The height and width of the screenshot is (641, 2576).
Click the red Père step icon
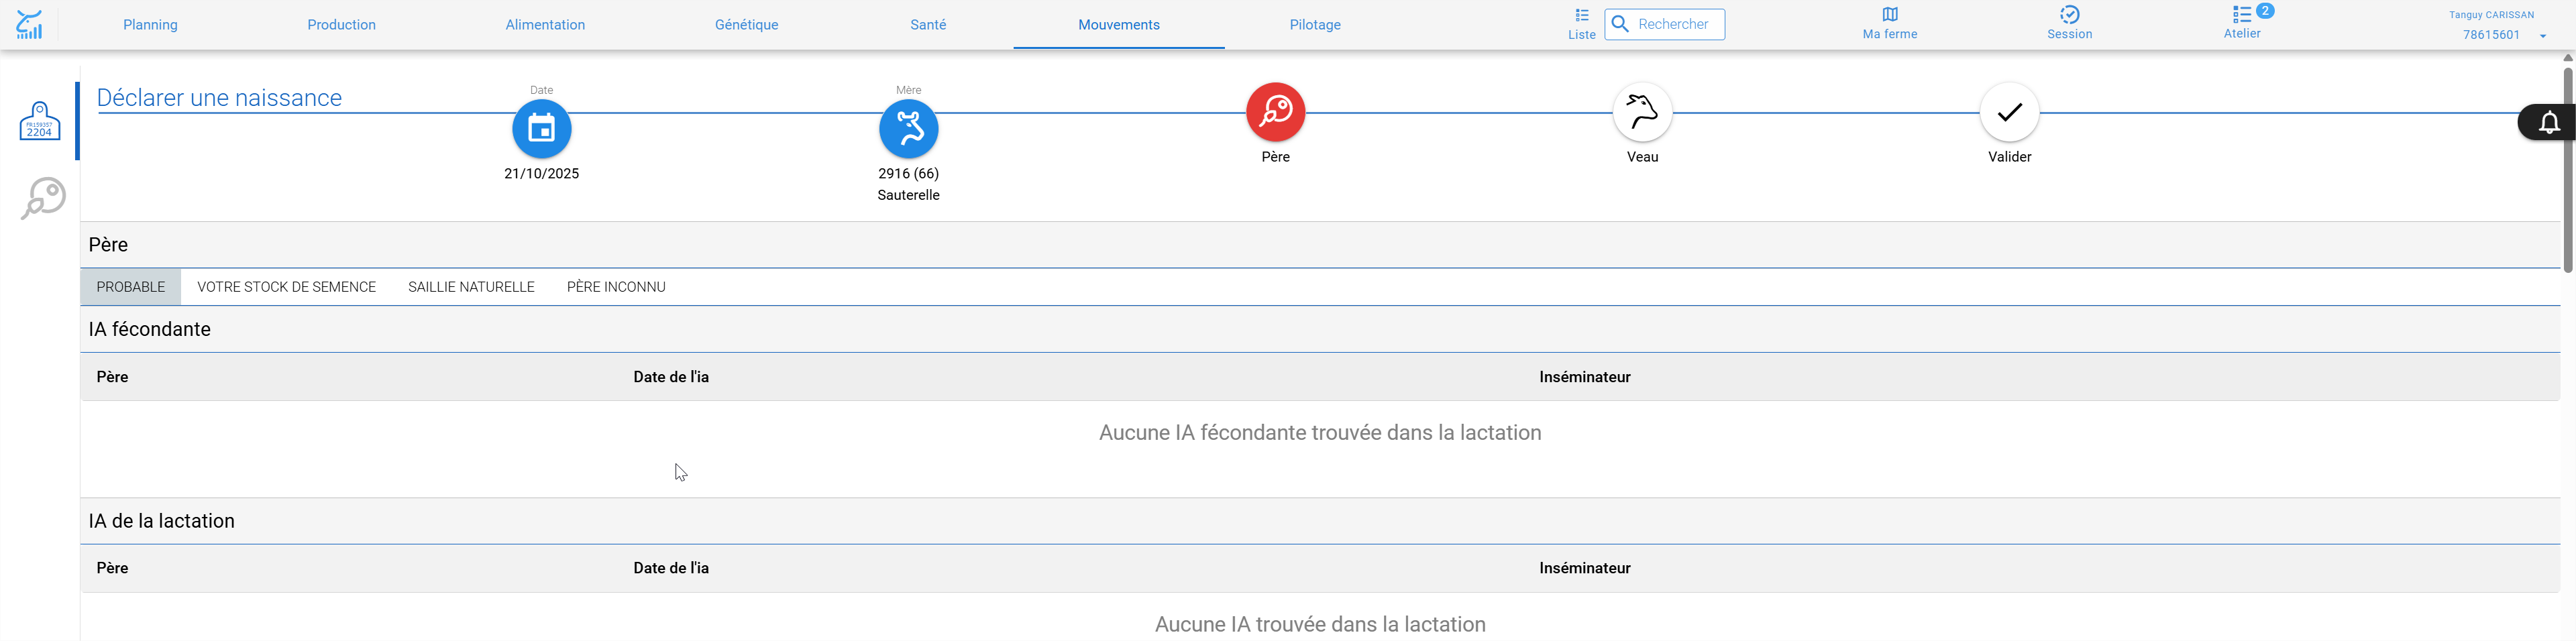click(x=1275, y=112)
